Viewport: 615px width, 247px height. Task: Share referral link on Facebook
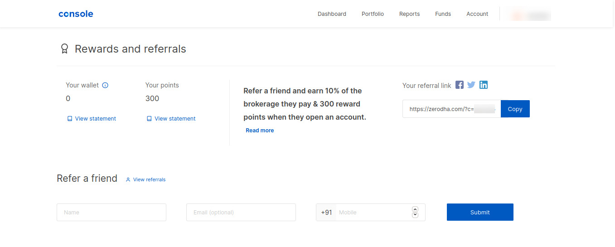(460, 85)
